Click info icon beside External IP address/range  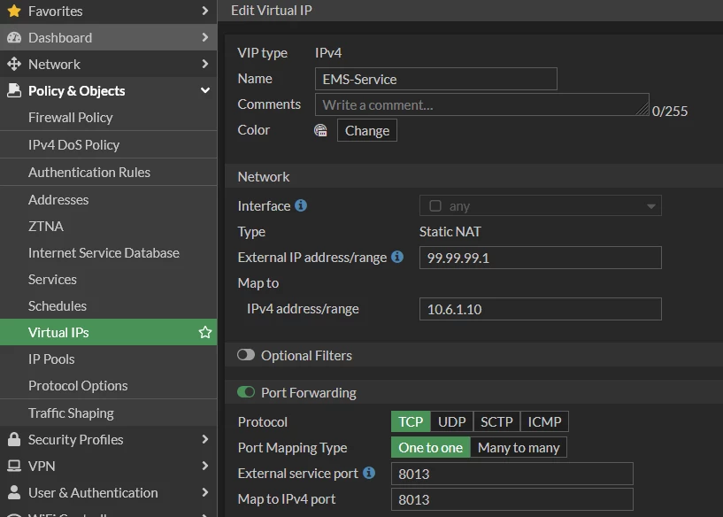click(x=397, y=257)
